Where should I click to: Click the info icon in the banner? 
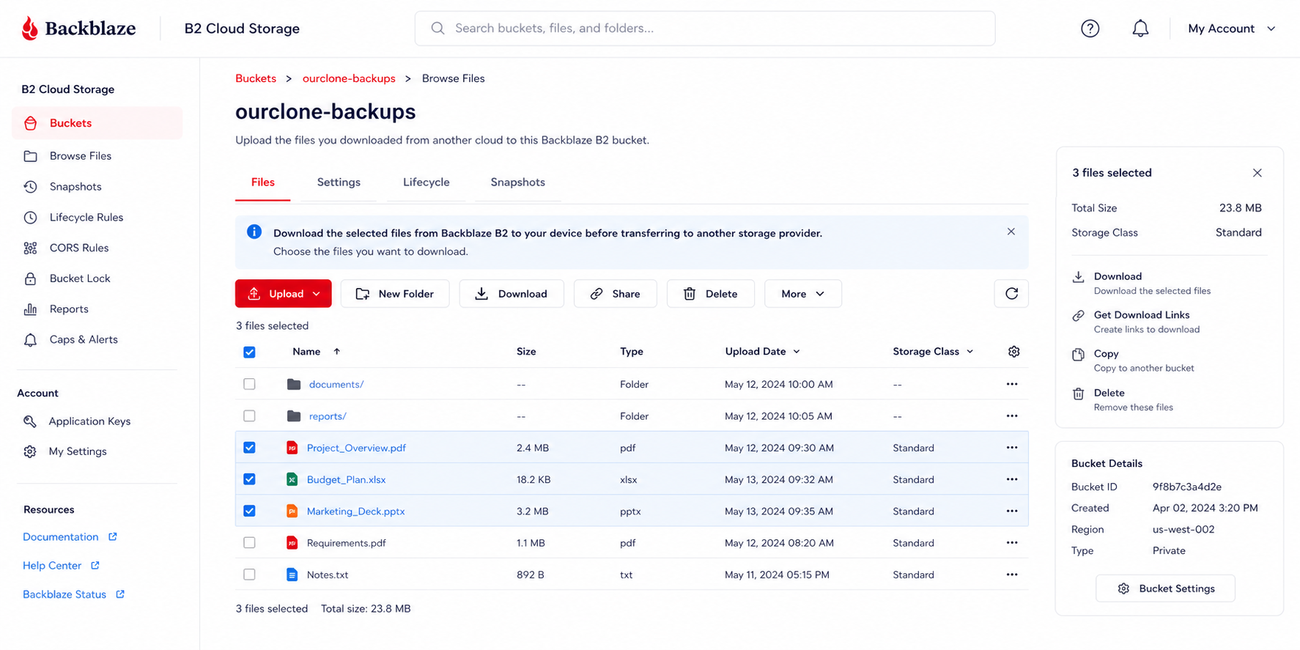point(254,232)
